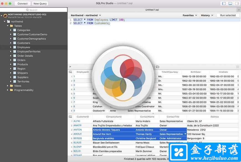Select the CustomerDemographics table
241x162 pixels.
click(x=32, y=39)
